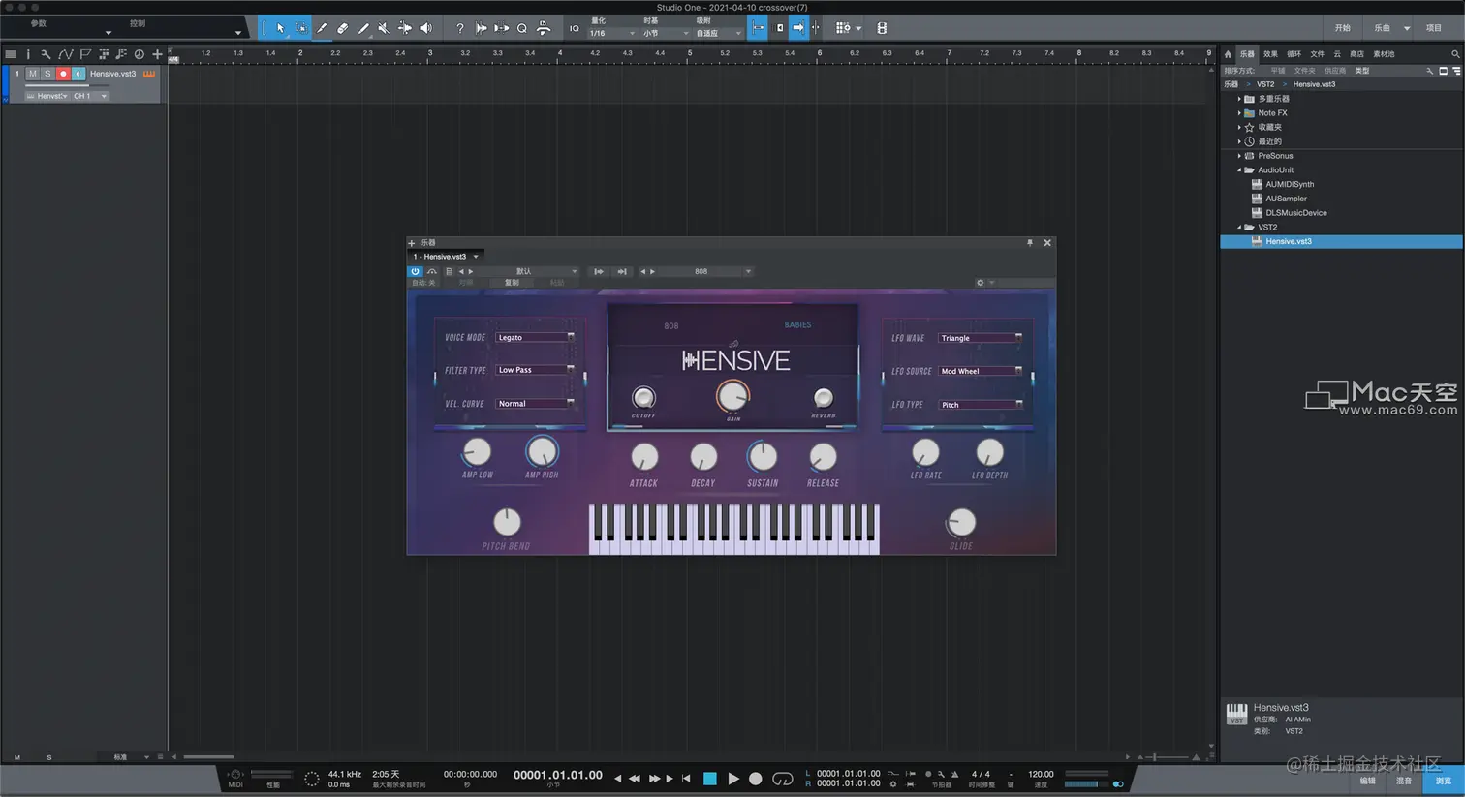Image resolution: width=1465 pixels, height=797 pixels.
Task: Open Voice Mode Legato dropdown
Action: coord(535,337)
